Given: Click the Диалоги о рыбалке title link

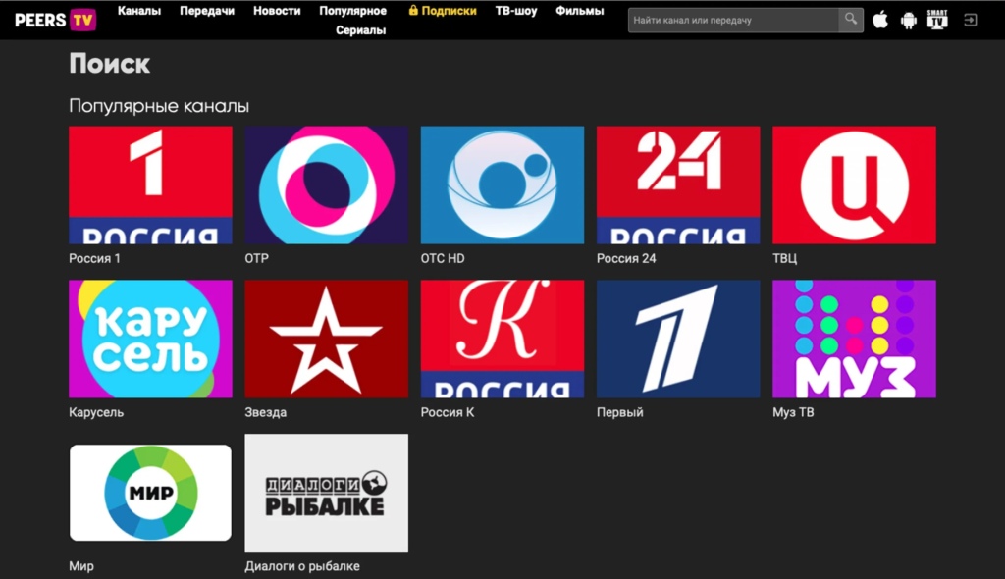Looking at the screenshot, I should (x=302, y=566).
